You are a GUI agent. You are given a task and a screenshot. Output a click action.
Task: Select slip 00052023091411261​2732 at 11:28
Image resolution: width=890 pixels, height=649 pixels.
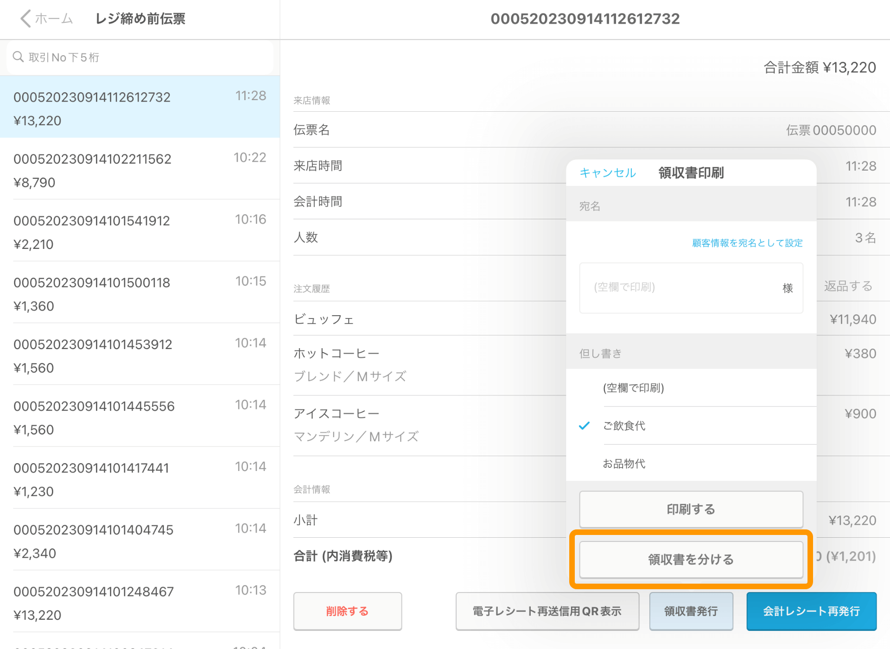pyautogui.click(x=140, y=107)
